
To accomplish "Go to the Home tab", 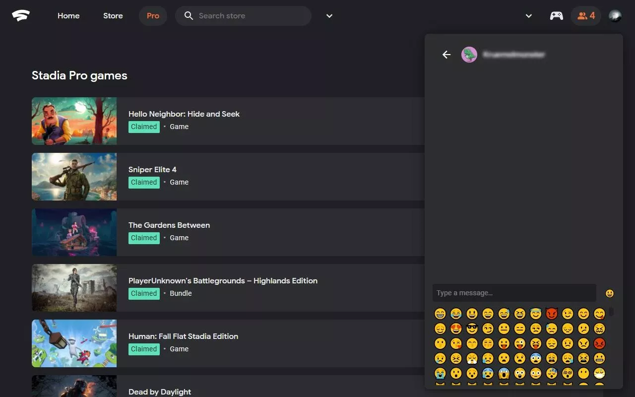I will [68, 16].
